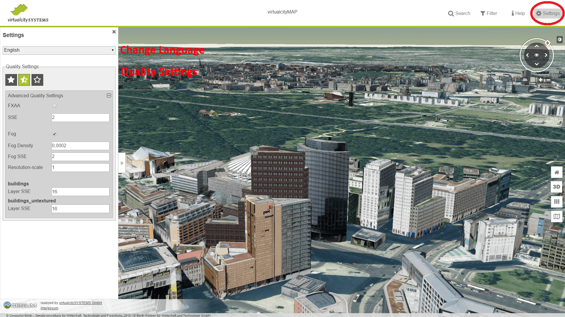This screenshot has width=565, height=317.
Task: Click the north compass marker
Action: click(547, 43)
